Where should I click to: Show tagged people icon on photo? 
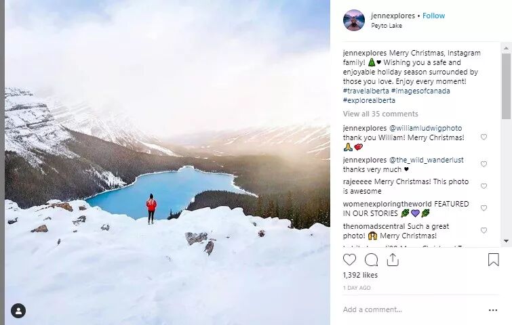pyautogui.click(x=18, y=311)
